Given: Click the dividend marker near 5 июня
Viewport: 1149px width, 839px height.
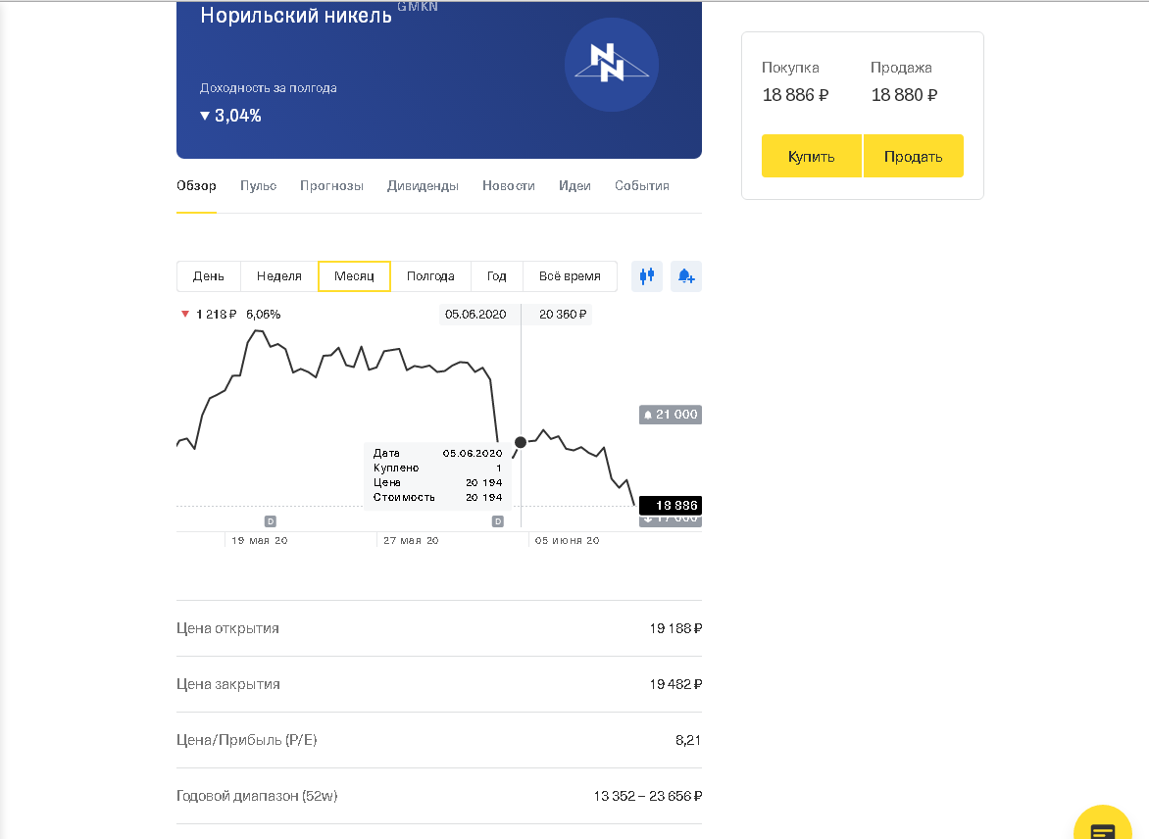Looking at the screenshot, I should click(497, 521).
